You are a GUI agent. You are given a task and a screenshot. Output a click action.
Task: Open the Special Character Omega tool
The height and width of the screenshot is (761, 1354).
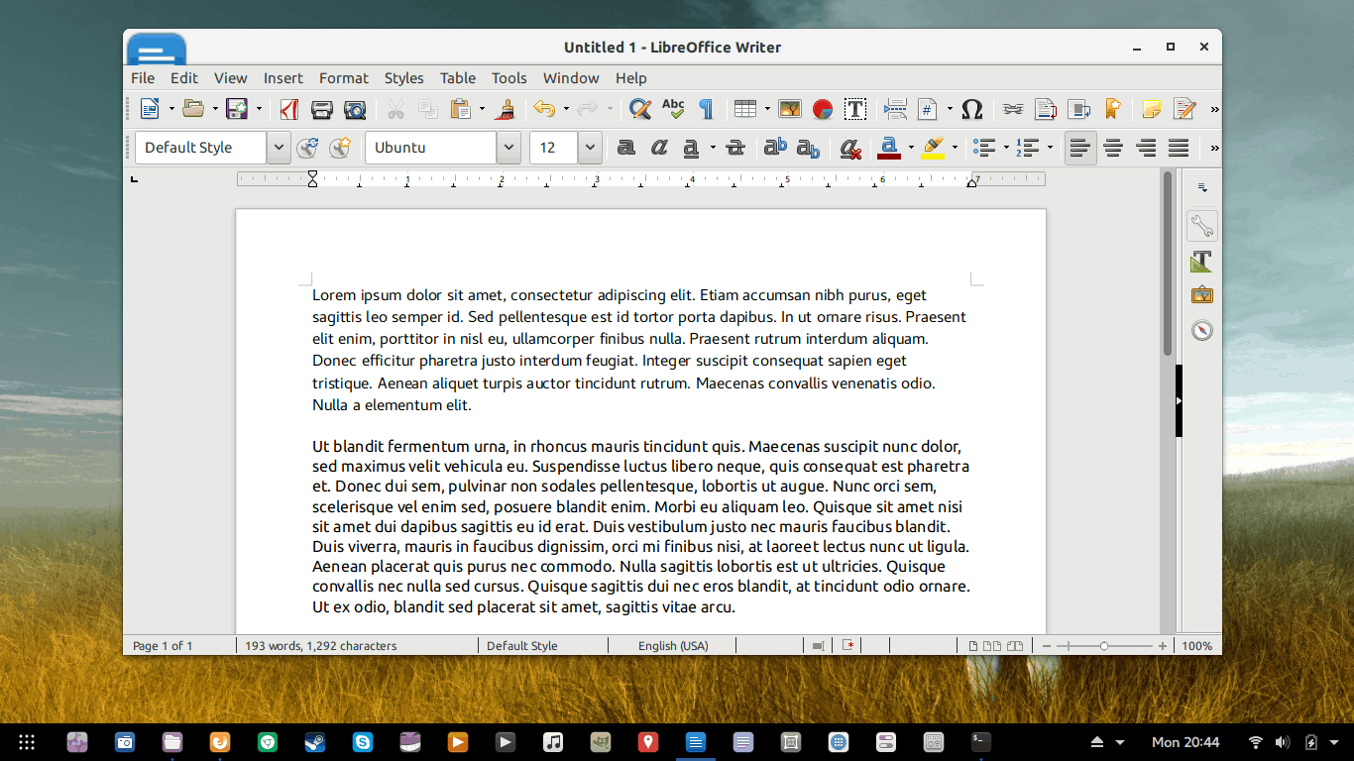point(972,109)
